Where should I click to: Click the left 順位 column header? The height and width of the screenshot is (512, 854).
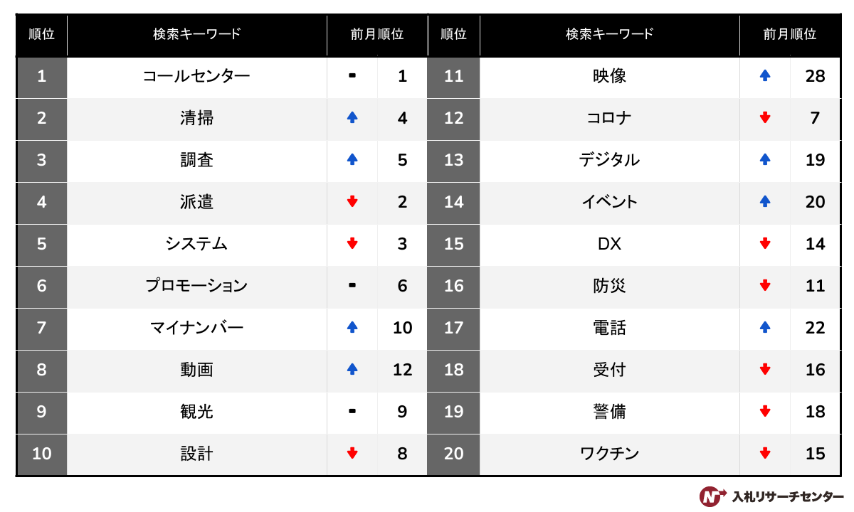tap(41, 34)
